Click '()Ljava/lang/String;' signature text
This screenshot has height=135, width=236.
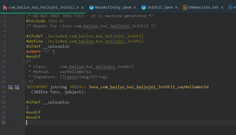point(84,77)
